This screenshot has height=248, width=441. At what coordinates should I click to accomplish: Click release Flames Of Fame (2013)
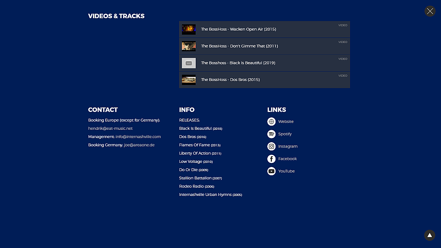coord(200,145)
